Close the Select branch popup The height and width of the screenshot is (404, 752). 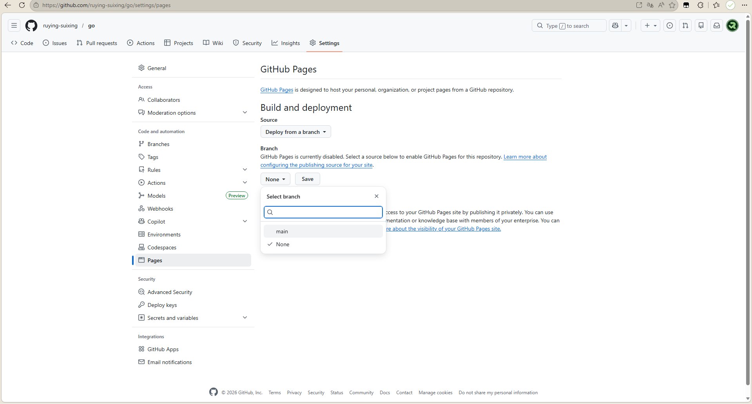(377, 196)
